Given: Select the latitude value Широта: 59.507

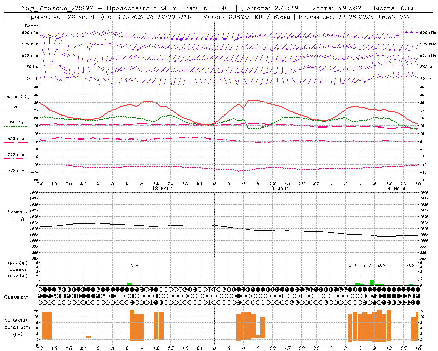Looking at the screenshot, I should pos(334,8).
